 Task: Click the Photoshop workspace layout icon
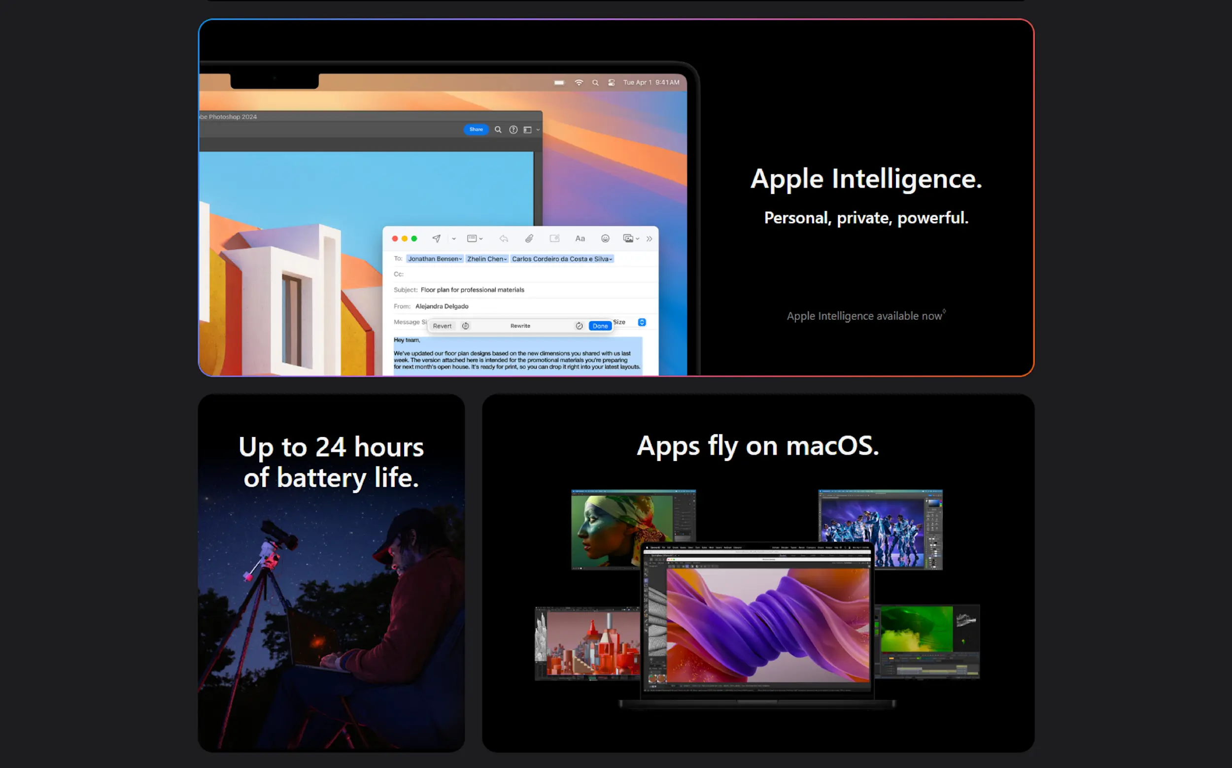pyautogui.click(x=528, y=130)
